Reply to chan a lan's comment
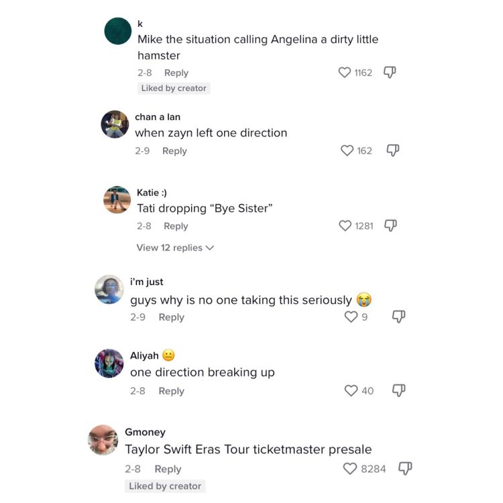 click(174, 151)
